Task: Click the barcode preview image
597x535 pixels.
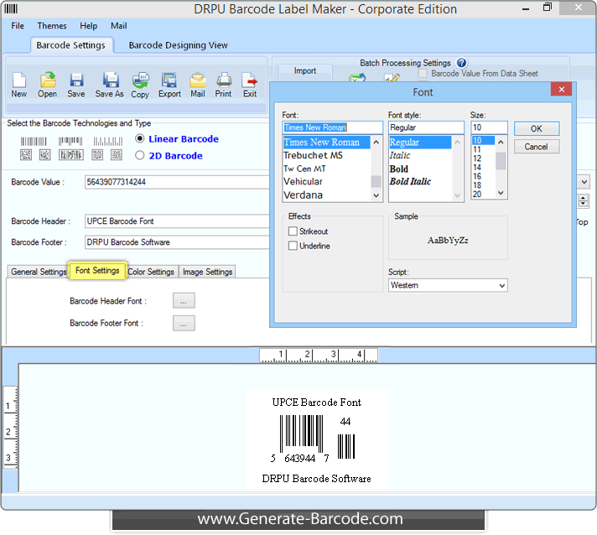Action: 317,440
